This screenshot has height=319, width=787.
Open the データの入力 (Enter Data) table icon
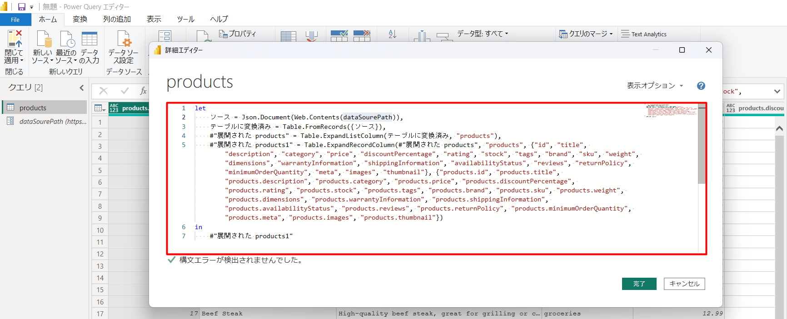(x=89, y=39)
